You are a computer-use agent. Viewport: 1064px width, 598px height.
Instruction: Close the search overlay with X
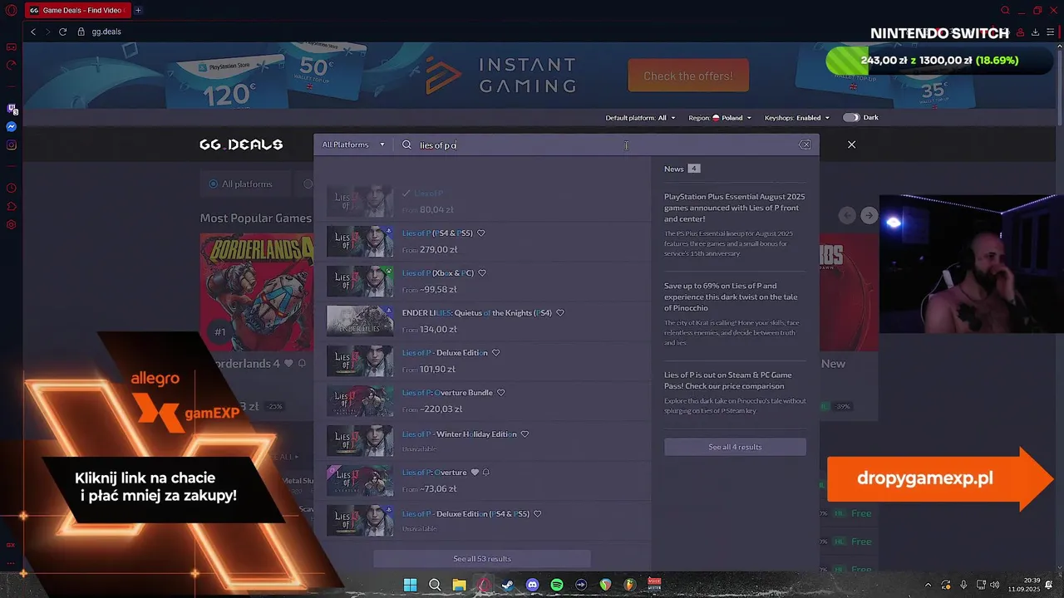pos(851,145)
